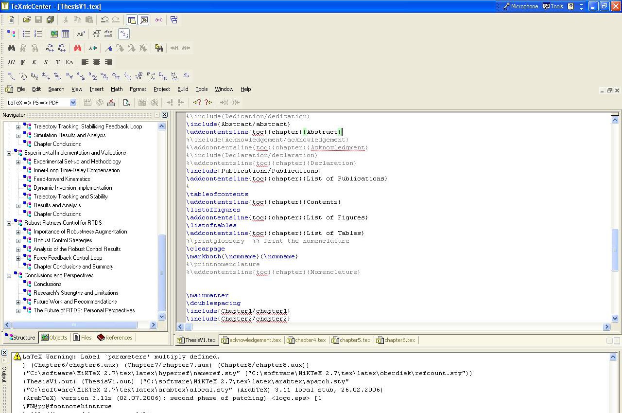
Task: Close the Output panel
Action: tap(4, 353)
